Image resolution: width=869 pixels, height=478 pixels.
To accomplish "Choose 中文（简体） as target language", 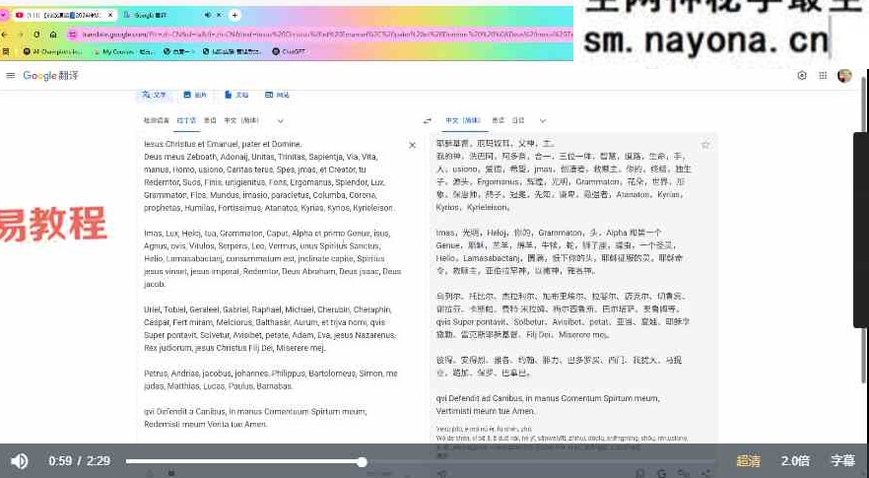I will (463, 120).
